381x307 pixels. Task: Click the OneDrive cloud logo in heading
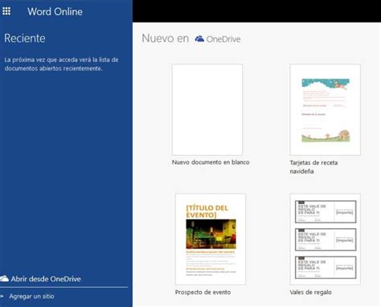coord(199,39)
